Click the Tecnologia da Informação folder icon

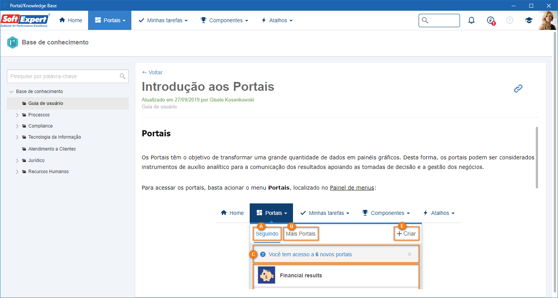pos(24,137)
